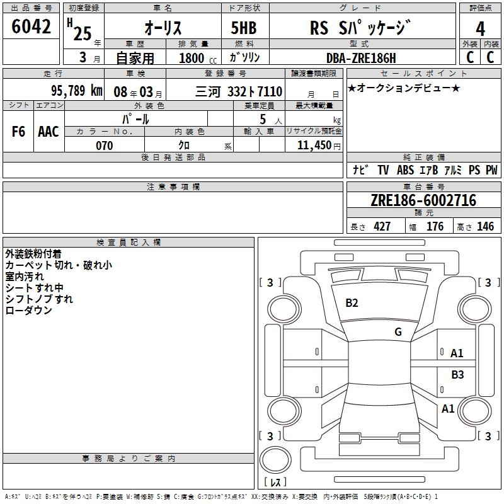Viewport: 504px width, 504px height.
Task: Select the door type 5HB
Action: coord(244,28)
